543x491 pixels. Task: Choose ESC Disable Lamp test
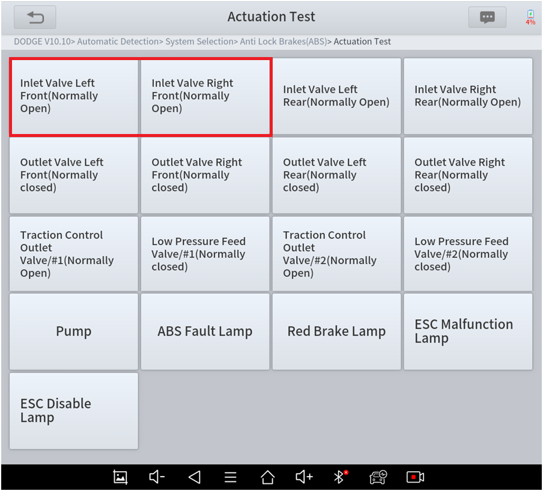click(74, 411)
